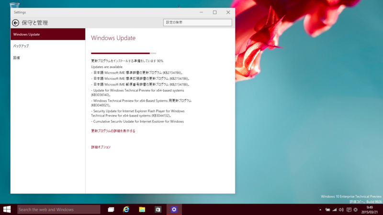Go back using the arrow beside 保守と管理
383x215 pixels.
tap(16, 22)
